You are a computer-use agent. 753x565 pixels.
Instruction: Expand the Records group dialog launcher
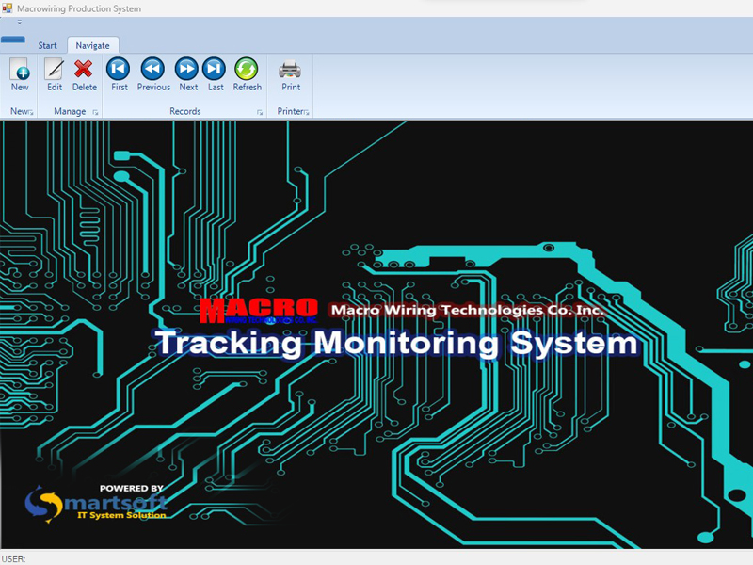(259, 113)
